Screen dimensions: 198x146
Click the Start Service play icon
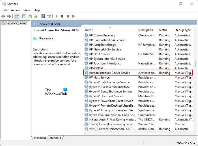[x=57, y=16]
